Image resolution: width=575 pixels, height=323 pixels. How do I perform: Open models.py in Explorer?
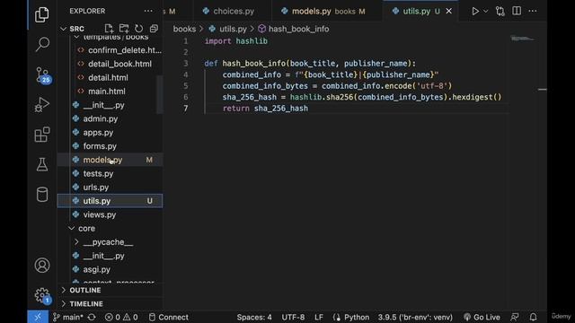(x=110, y=160)
